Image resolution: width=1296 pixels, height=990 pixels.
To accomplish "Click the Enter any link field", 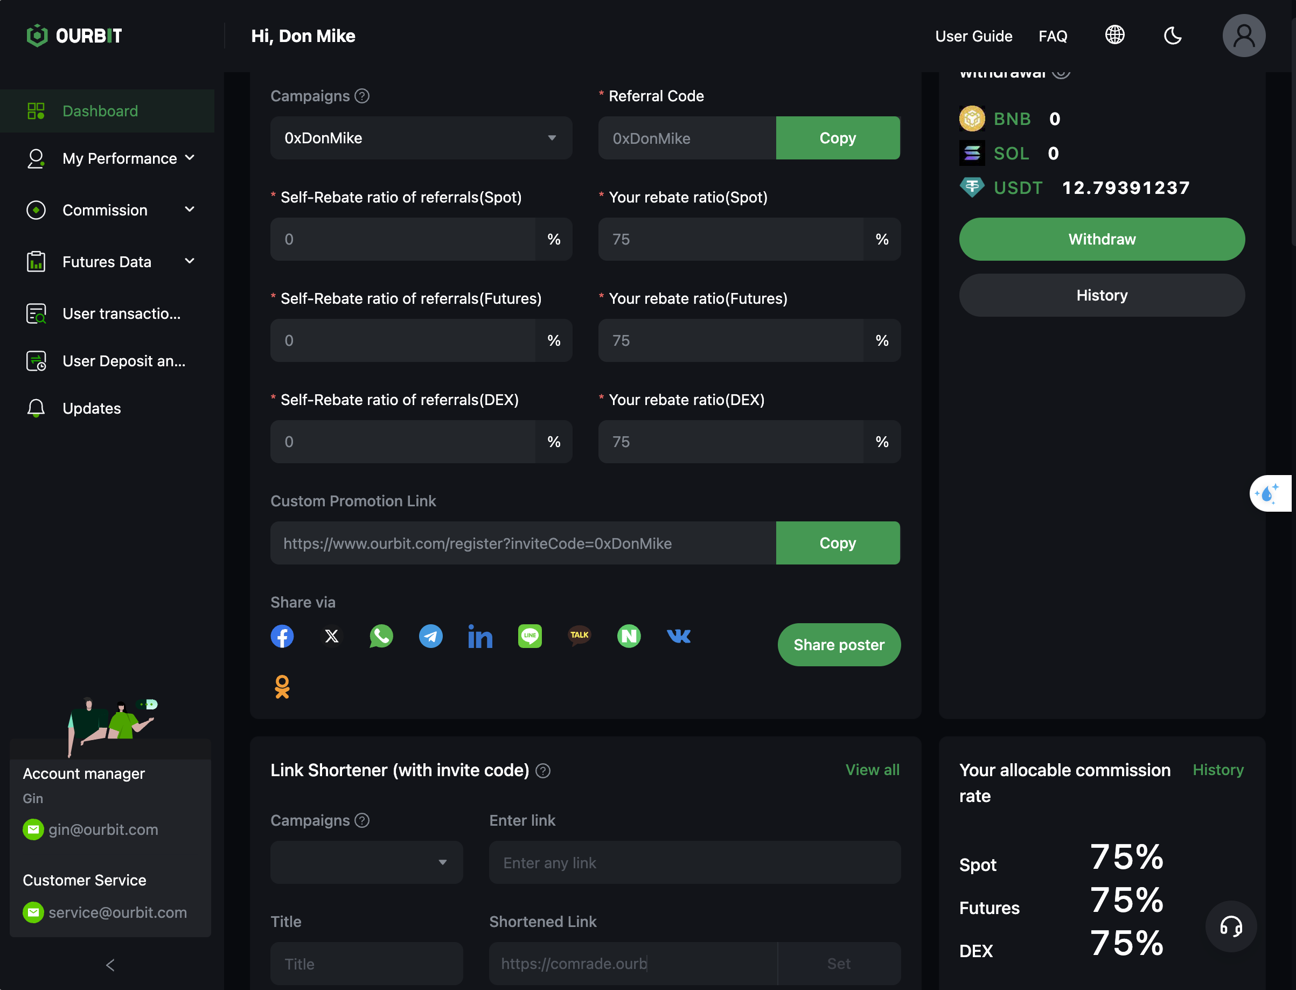I will (694, 862).
